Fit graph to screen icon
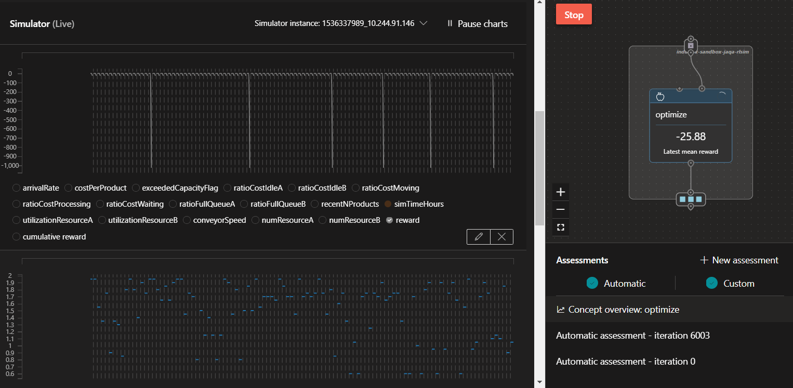 [x=561, y=227]
